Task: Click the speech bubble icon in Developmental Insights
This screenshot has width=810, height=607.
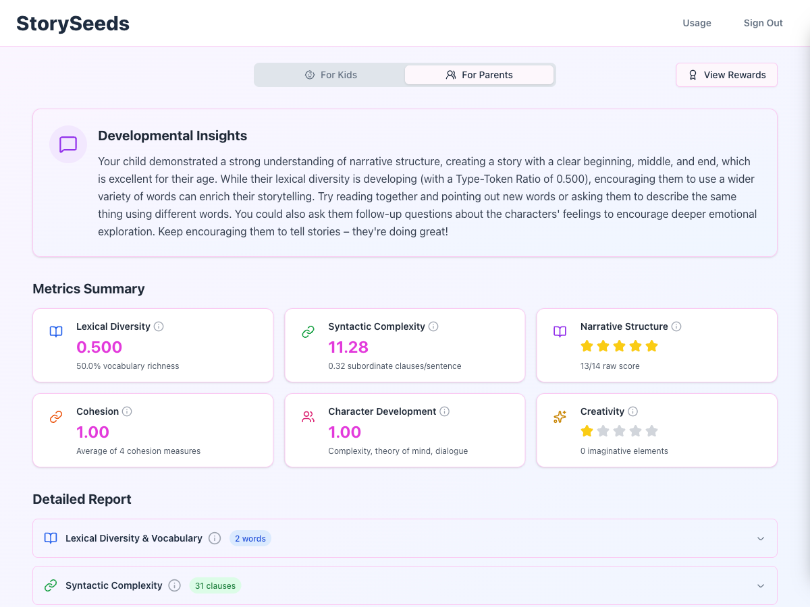Action: 67,144
